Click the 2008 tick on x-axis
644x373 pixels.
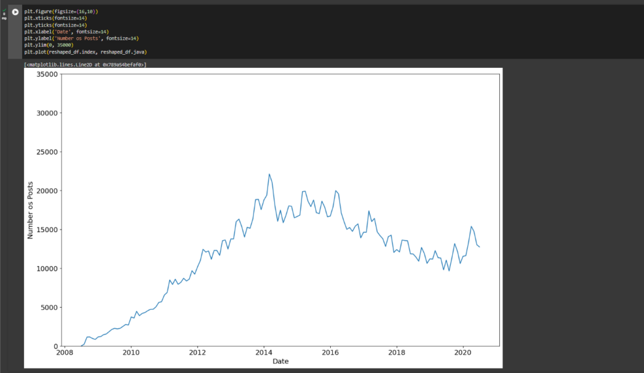pyautogui.click(x=64, y=352)
